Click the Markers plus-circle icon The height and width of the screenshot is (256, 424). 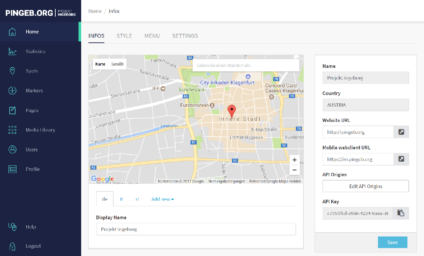(12, 91)
